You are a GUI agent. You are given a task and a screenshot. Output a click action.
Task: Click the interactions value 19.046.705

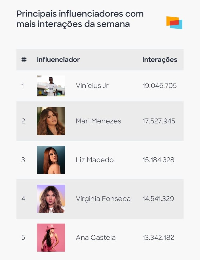coord(159,86)
